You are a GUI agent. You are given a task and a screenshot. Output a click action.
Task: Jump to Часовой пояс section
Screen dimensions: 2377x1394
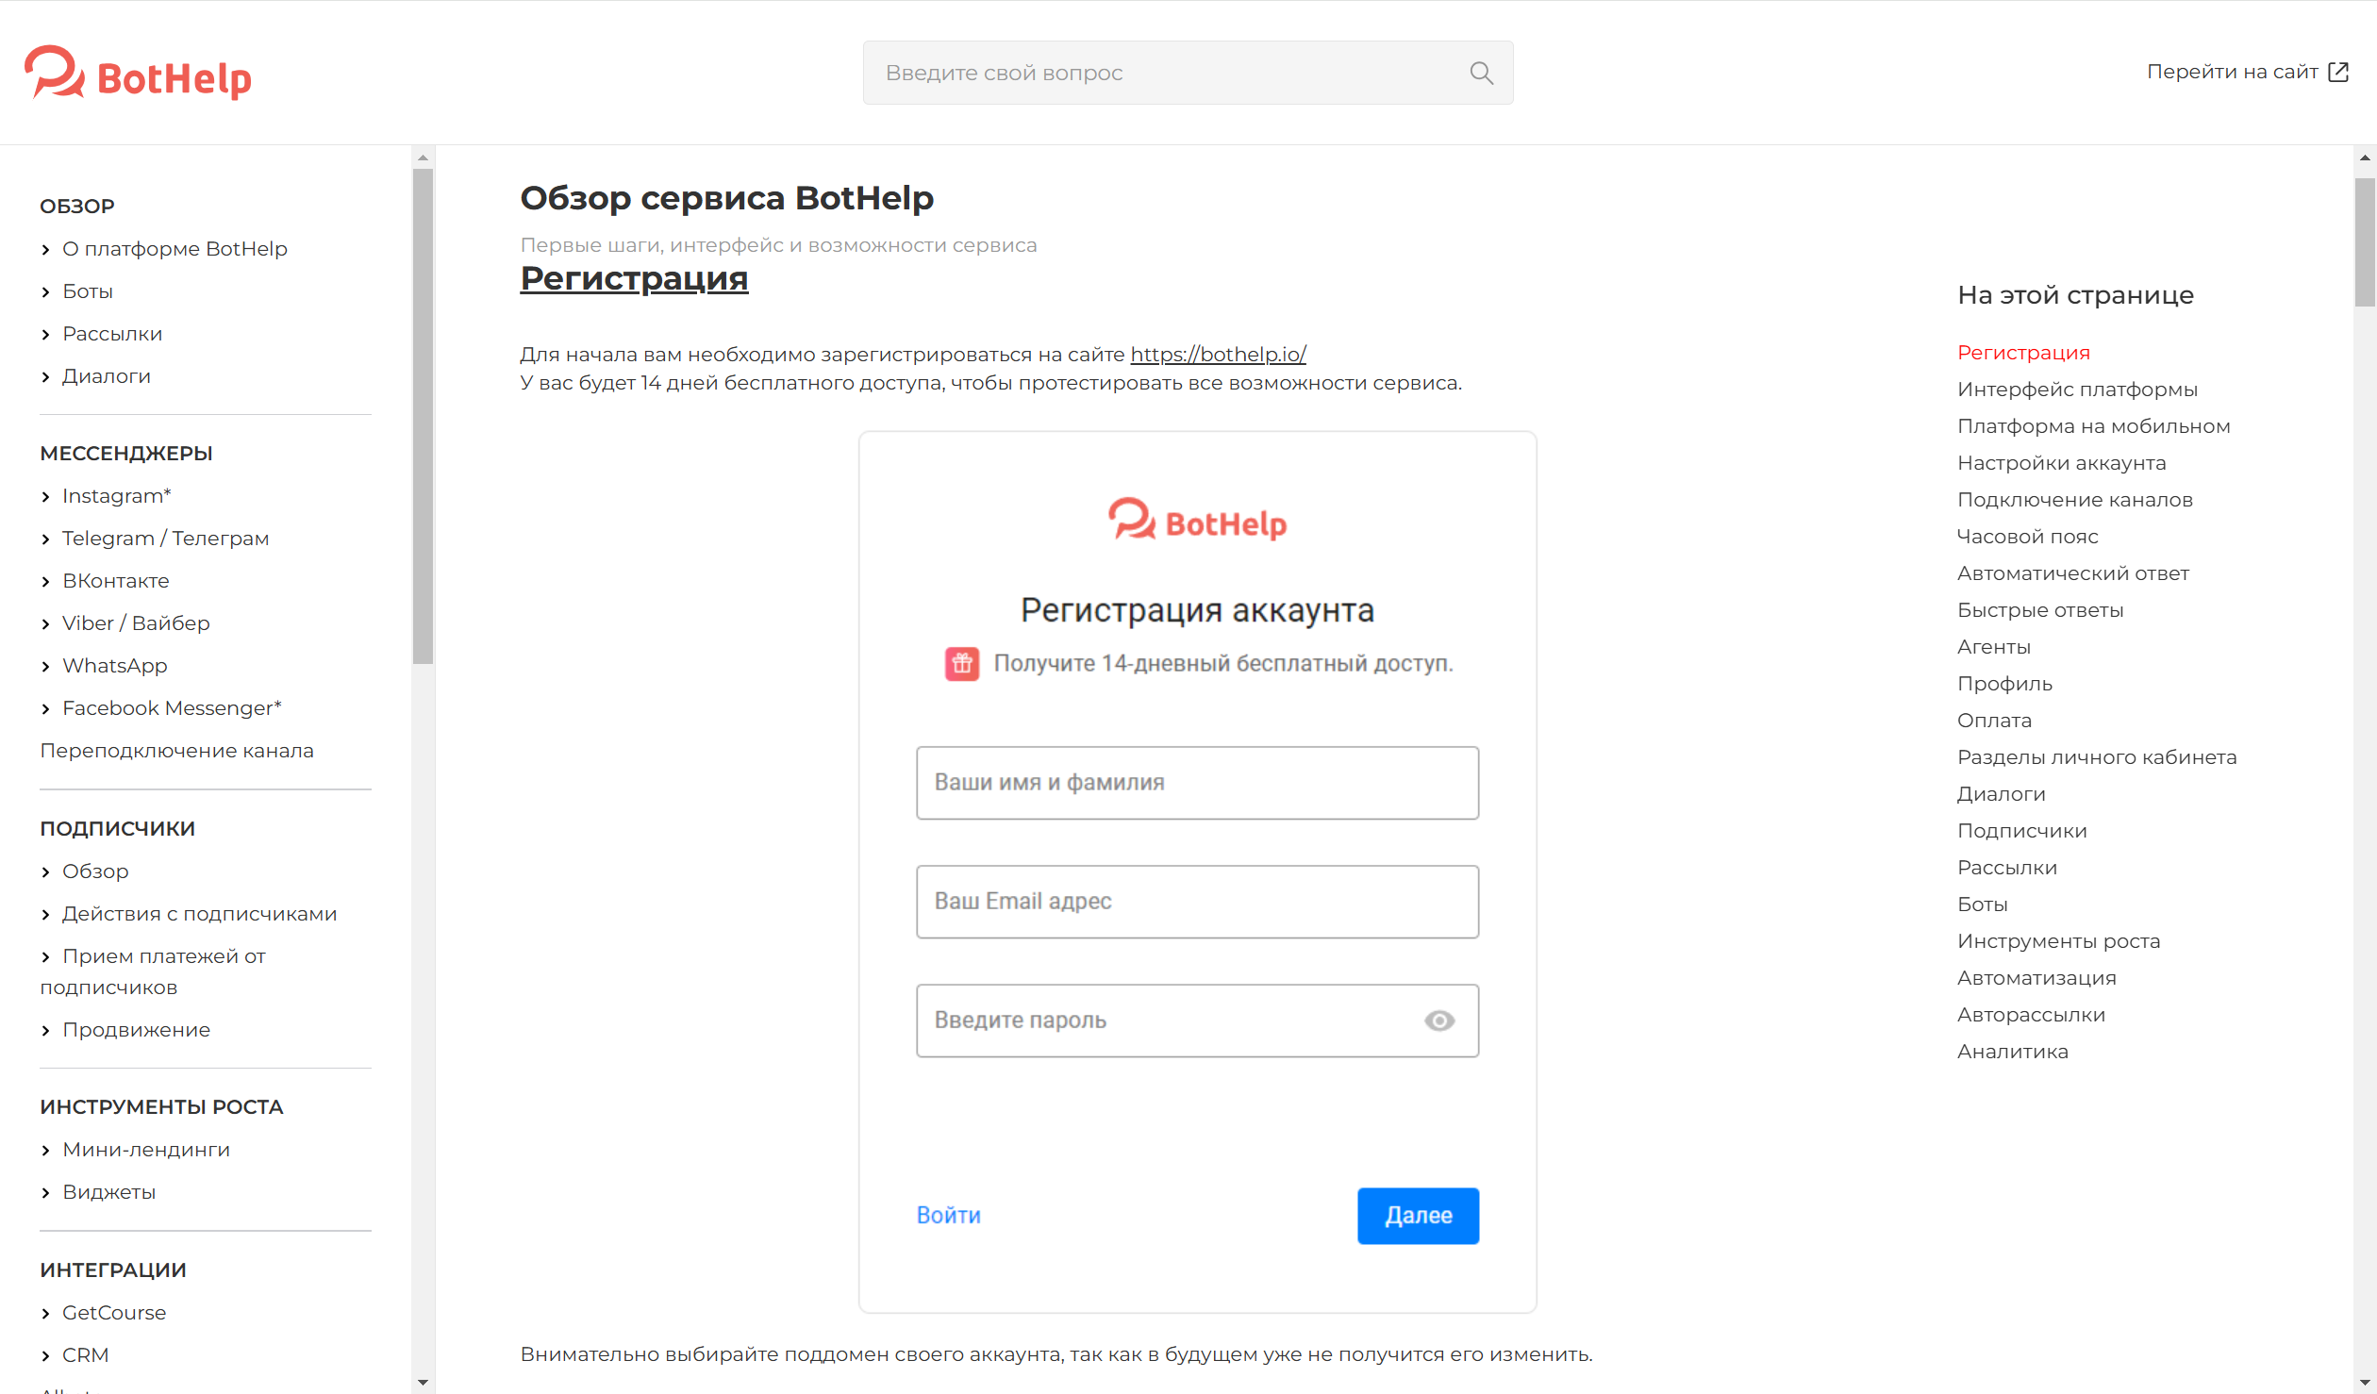click(x=2027, y=537)
